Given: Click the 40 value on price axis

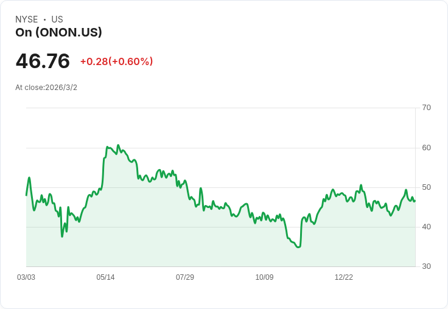Looking at the screenshot, I should click(426, 227).
